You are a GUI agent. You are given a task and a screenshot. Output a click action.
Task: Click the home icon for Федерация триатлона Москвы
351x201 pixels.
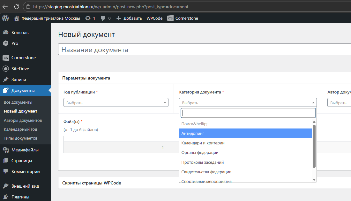[x=17, y=18]
